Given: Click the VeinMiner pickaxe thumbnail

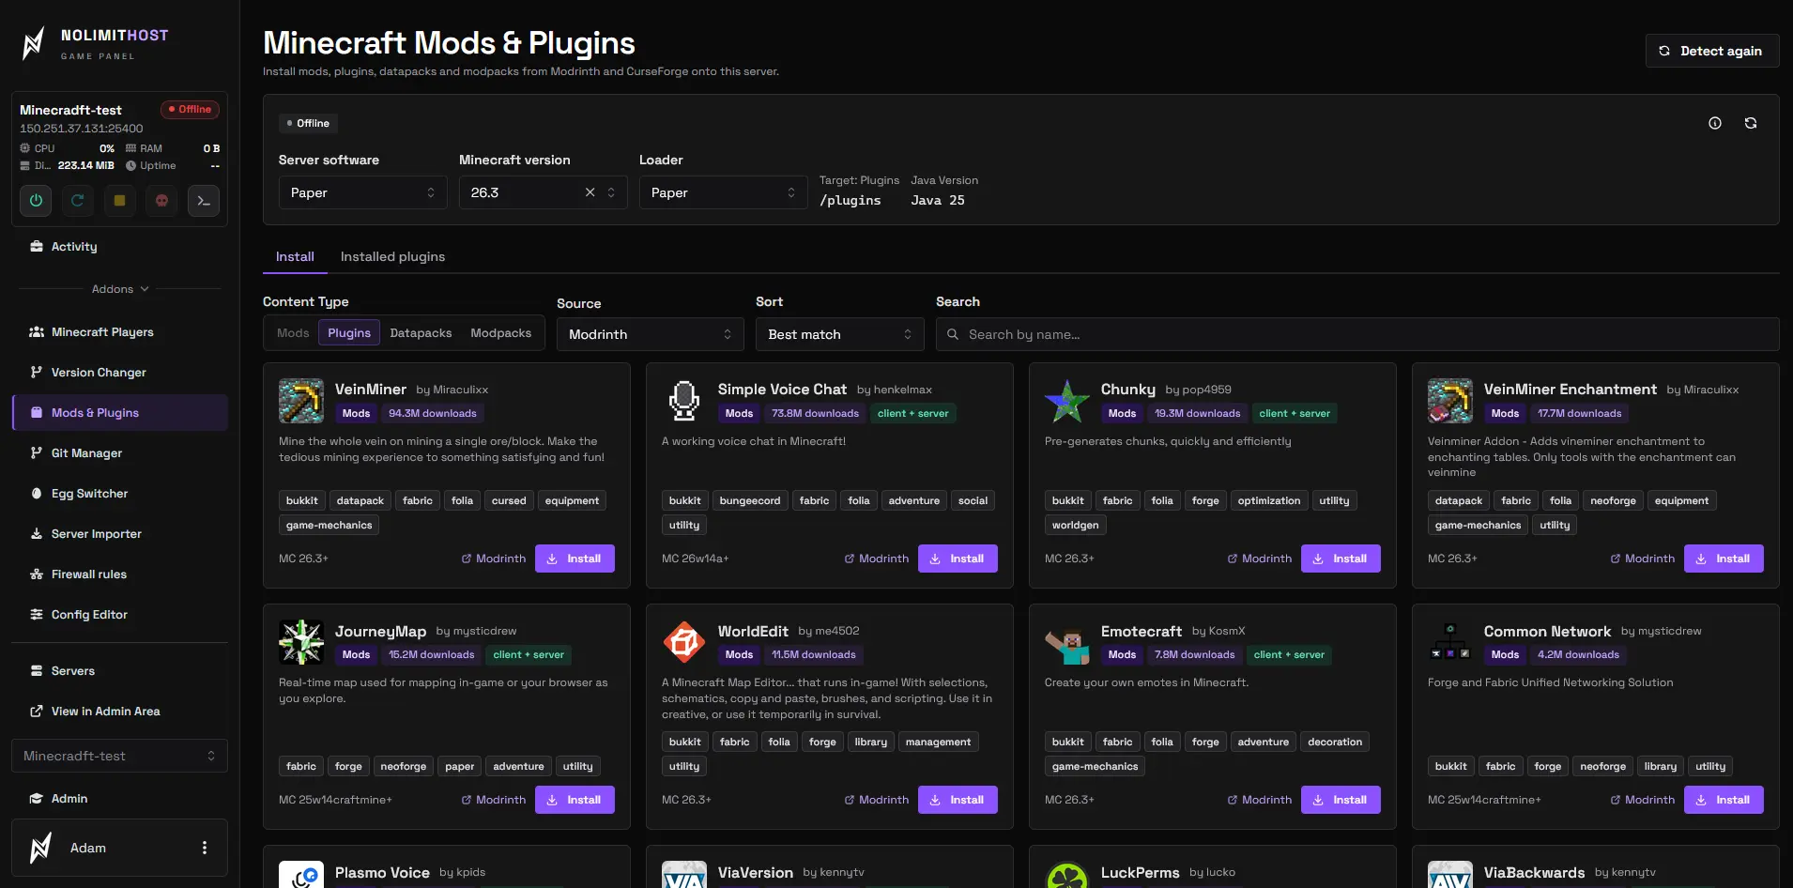Looking at the screenshot, I should [301, 401].
